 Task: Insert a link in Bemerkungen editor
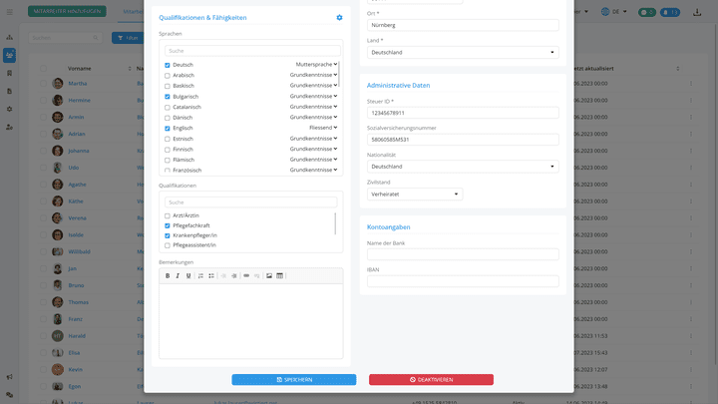(246, 275)
